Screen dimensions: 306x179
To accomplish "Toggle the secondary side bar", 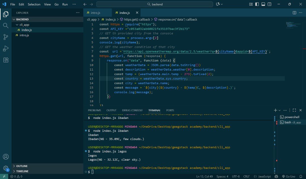I will (269, 4).
